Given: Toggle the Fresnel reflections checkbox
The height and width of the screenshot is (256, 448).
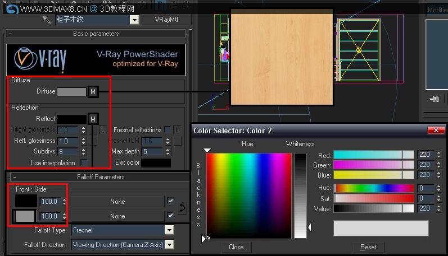Looking at the screenshot, I should pos(168,130).
